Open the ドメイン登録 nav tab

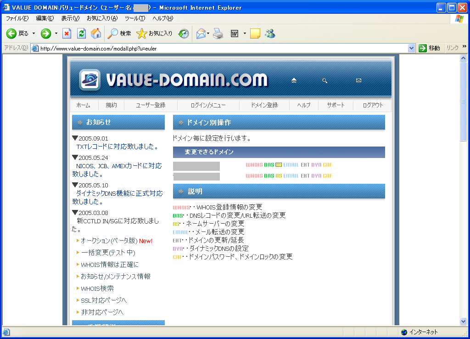click(x=264, y=105)
